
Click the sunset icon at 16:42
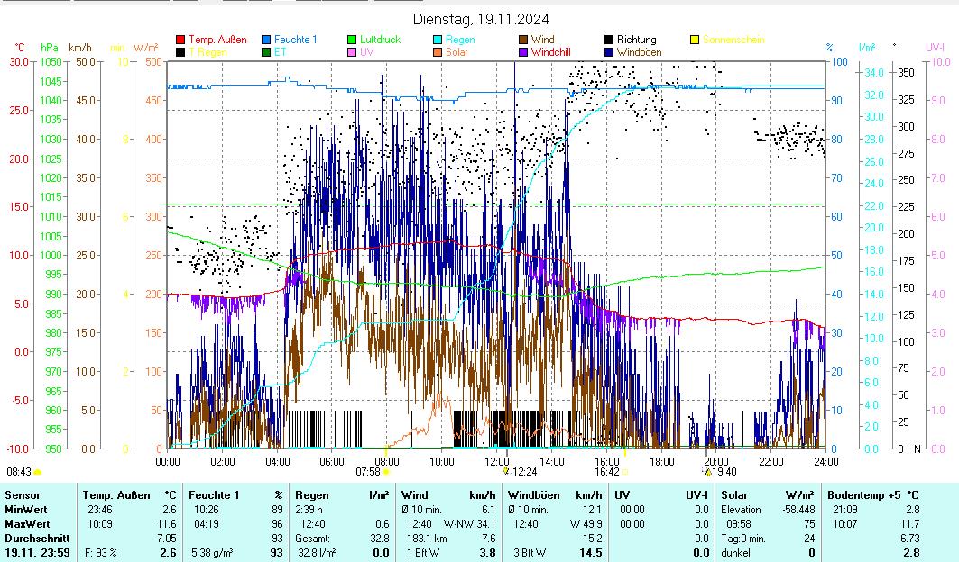(625, 471)
